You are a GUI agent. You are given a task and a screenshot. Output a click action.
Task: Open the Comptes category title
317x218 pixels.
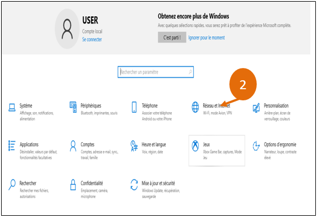pos(88,144)
